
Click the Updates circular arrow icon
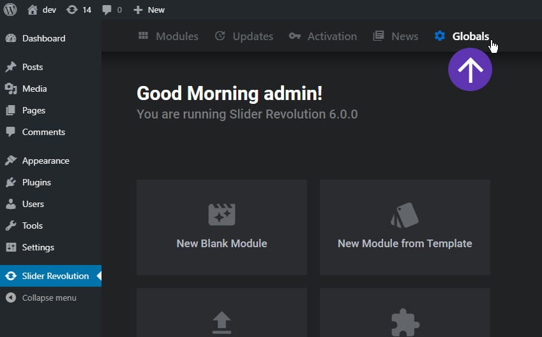pyautogui.click(x=220, y=36)
